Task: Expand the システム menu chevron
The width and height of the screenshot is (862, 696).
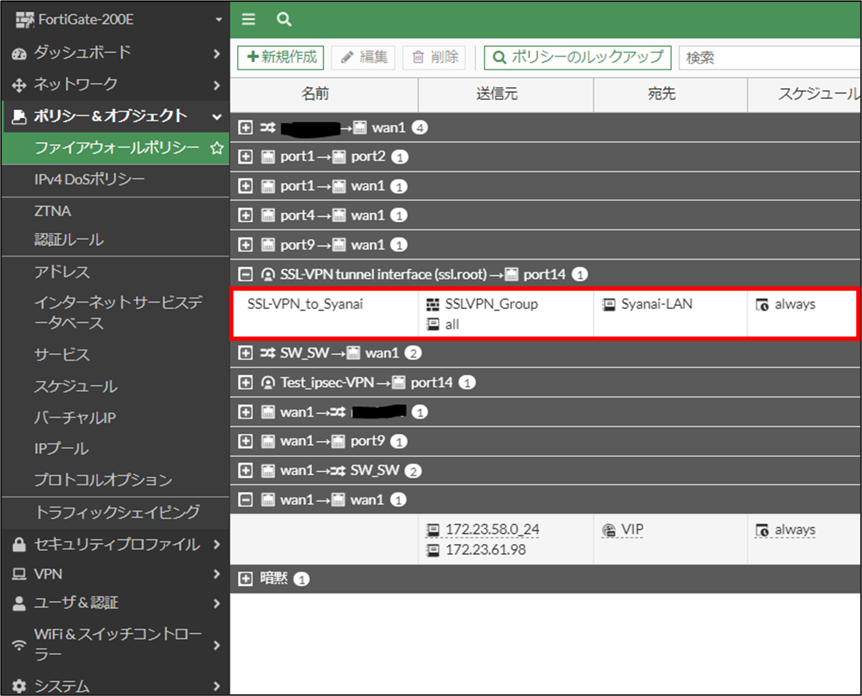Action: (x=216, y=686)
